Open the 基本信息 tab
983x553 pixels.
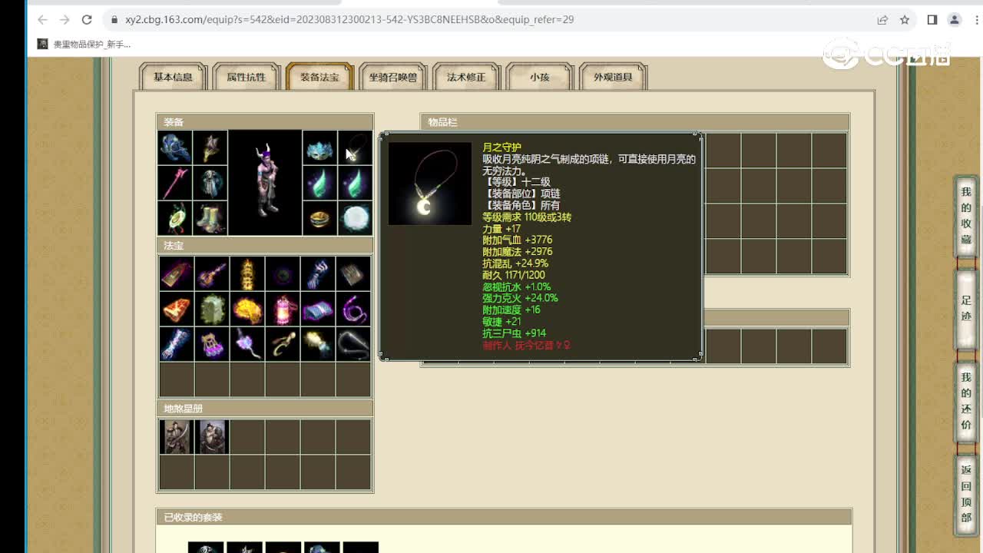pos(173,77)
